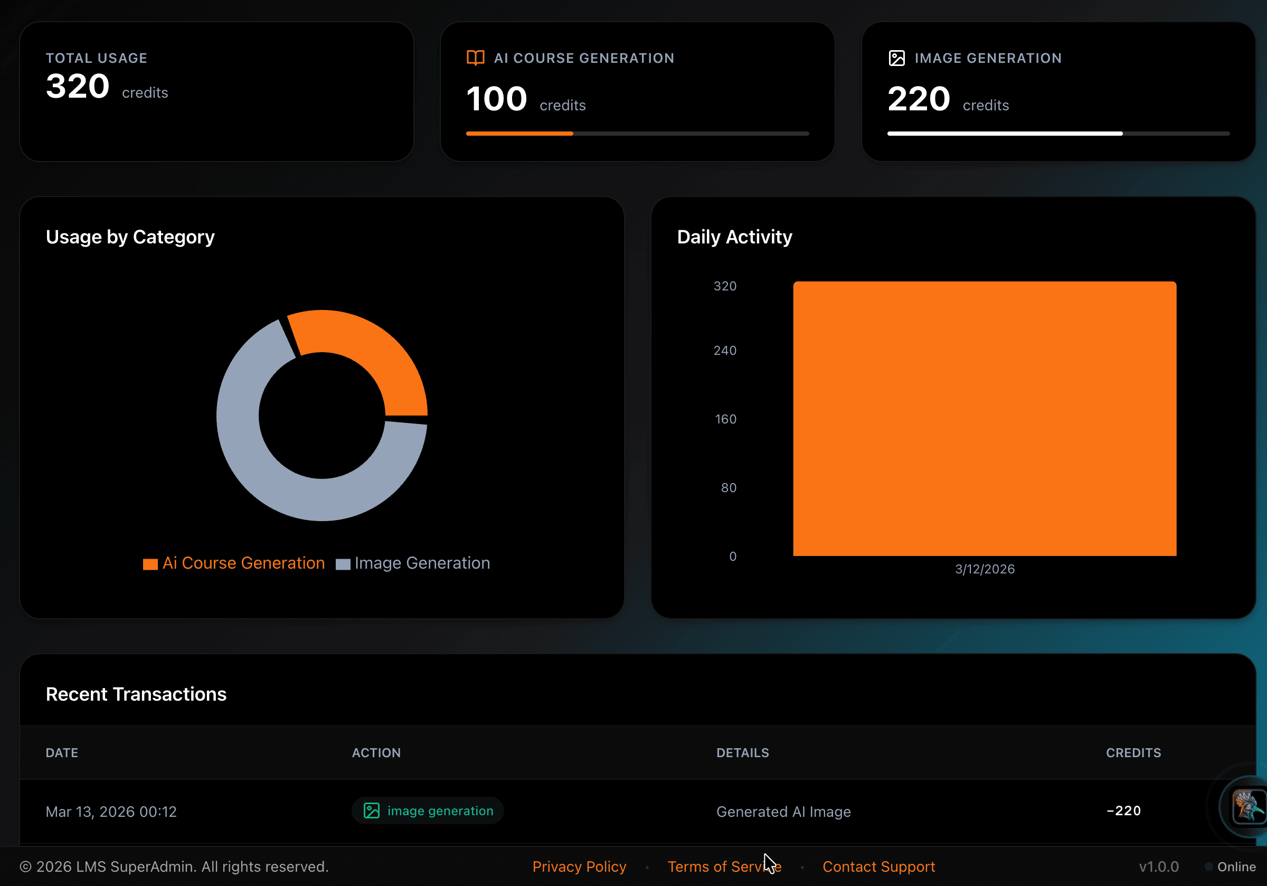Viewport: 1267px width, 886px height.
Task: Toggle the Image Generation legend entry
Action: tap(422, 563)
